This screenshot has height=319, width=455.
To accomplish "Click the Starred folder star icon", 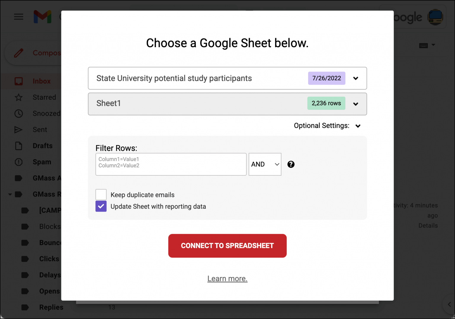I will point(19,97).
